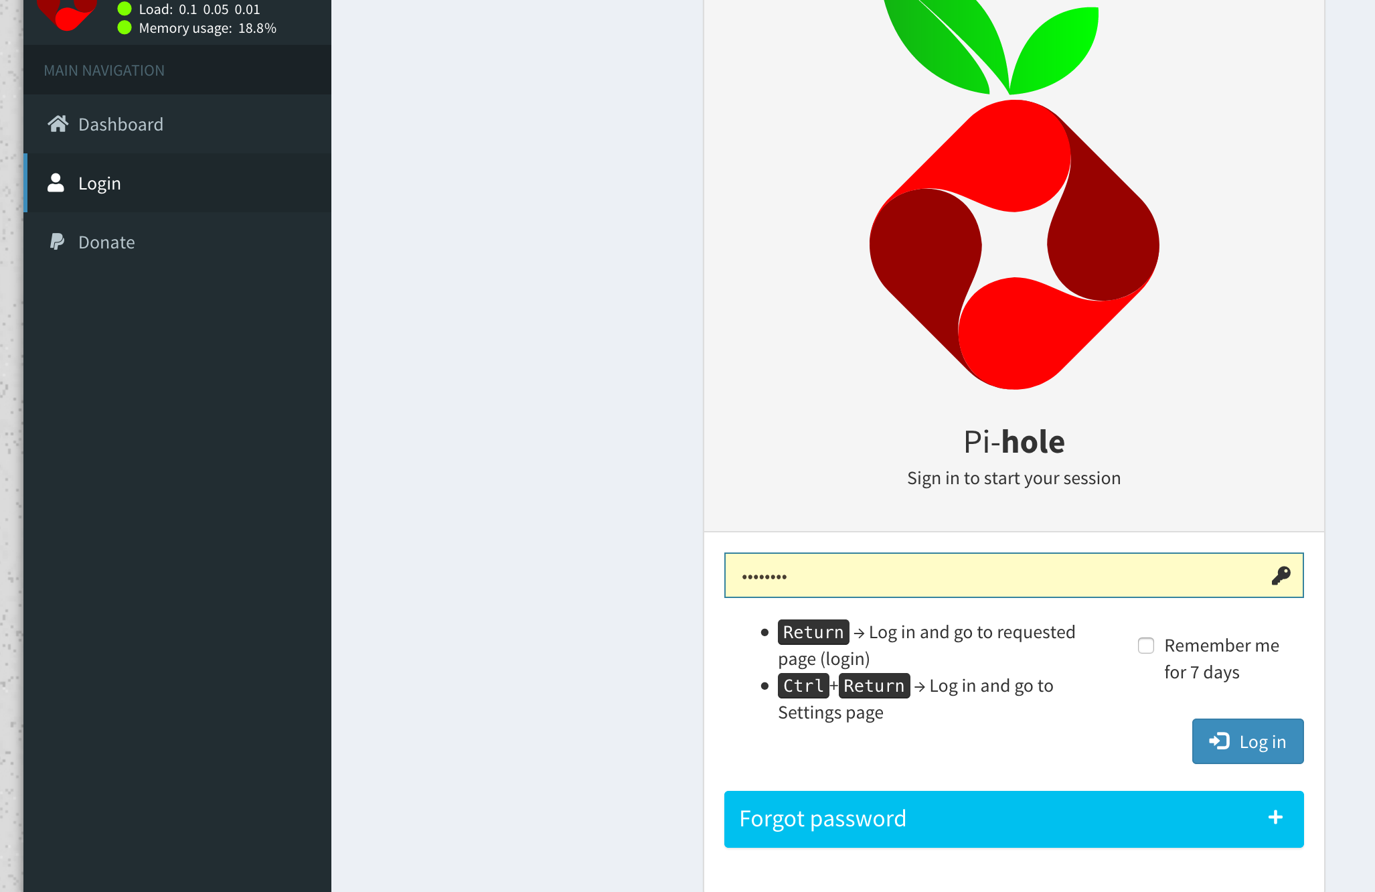This screenshot has width=1375, height=892.
Task: Open the Dashboard navigation item
Action: point(177,124)
